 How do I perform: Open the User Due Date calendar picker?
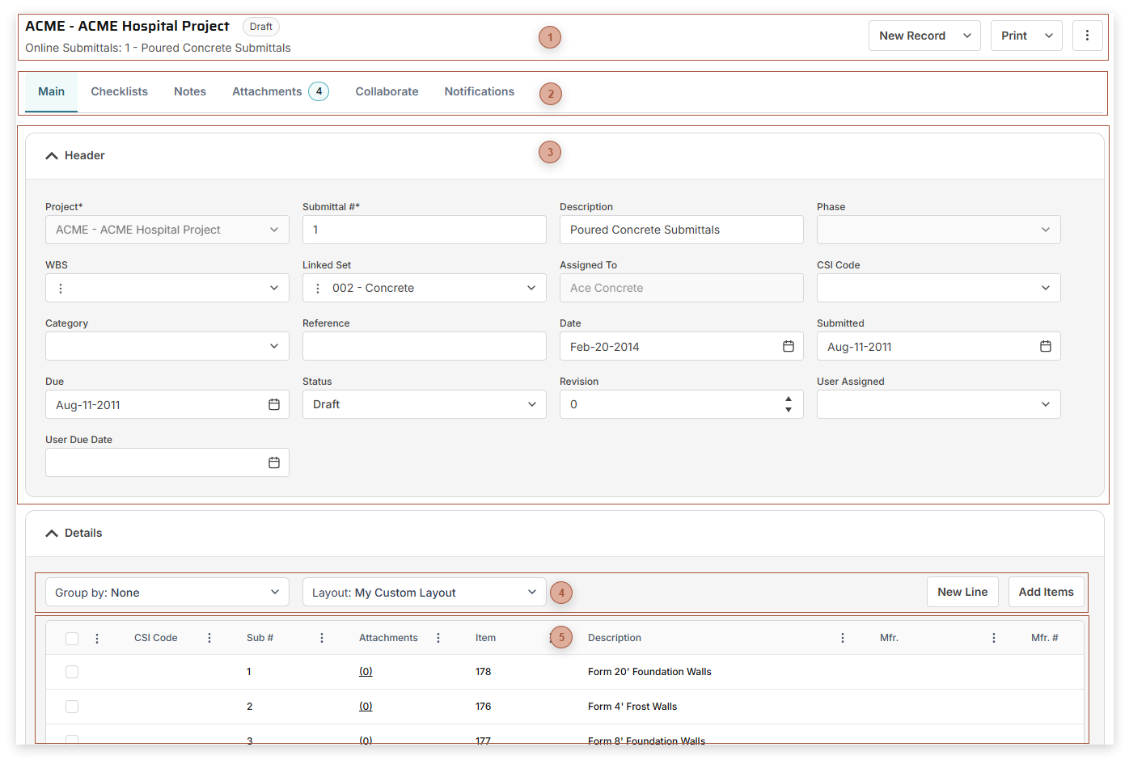point(275,462)
